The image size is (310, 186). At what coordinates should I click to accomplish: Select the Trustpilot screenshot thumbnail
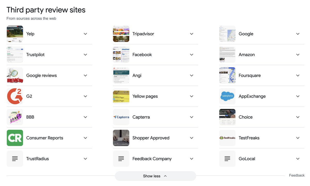pyautogui.click(x=15, y=55)
